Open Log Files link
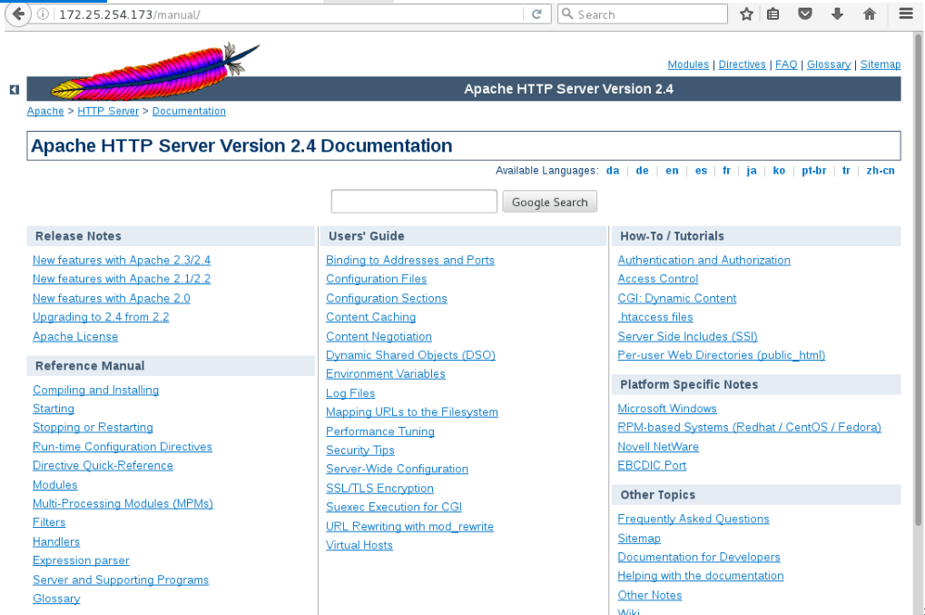The width and height of the screenshot is (925, 615). 350,393
